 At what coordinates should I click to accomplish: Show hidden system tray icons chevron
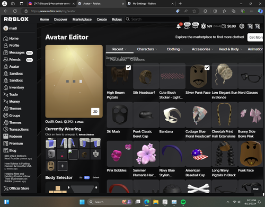click(x=228, y=202)
